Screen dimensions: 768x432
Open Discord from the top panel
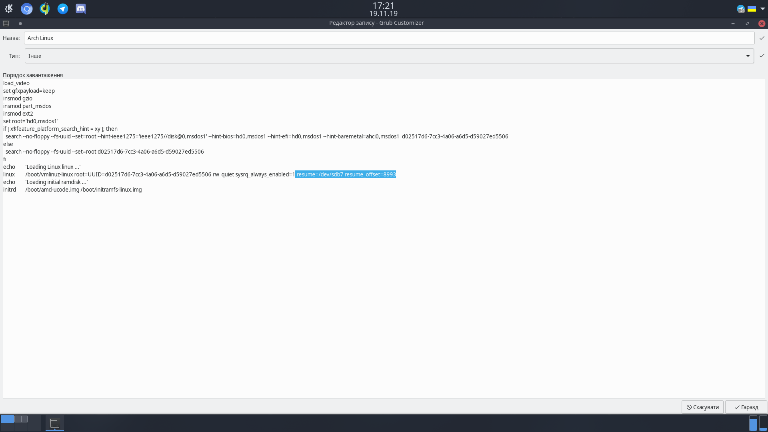81,8
